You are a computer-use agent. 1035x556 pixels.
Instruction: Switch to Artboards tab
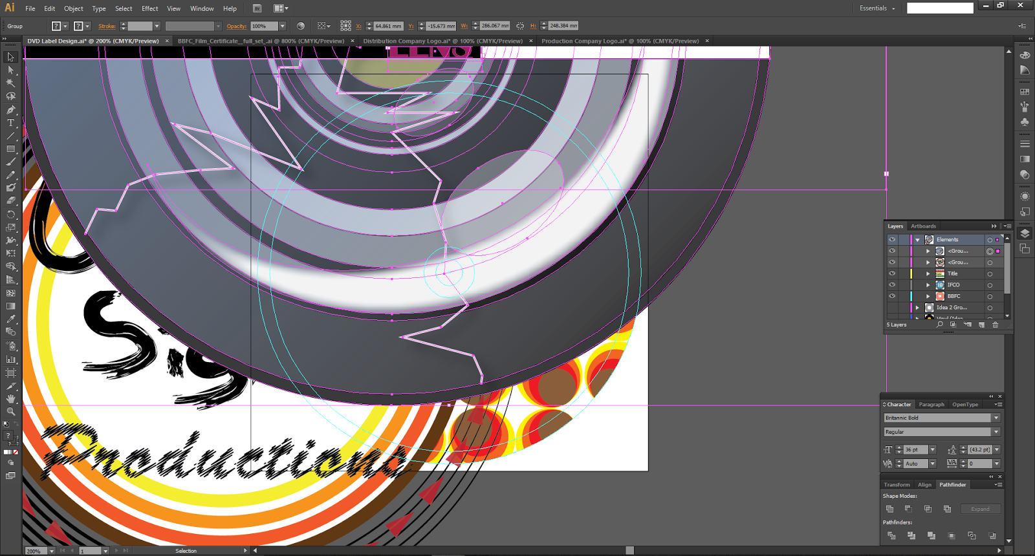point(923,226)
